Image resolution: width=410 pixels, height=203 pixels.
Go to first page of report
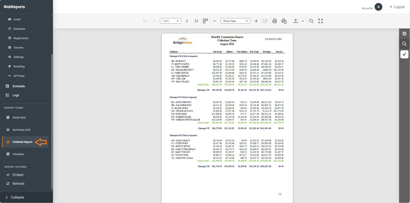pyautogui.click(x=145, y=21)
